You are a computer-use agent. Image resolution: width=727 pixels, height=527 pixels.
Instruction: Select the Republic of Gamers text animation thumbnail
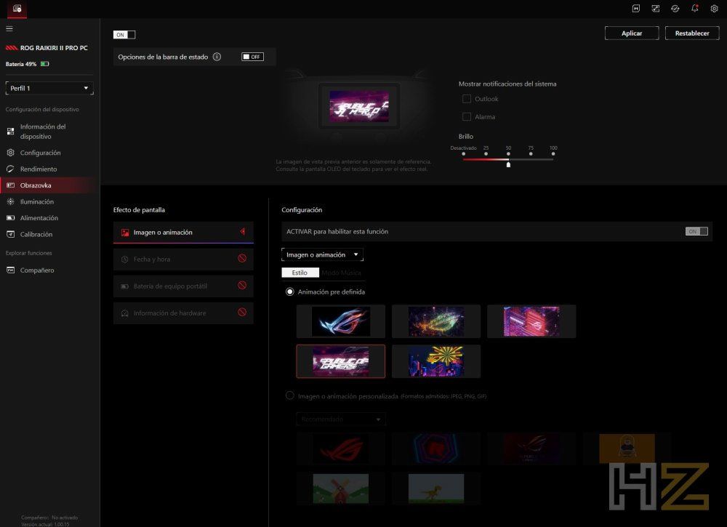[341, 361]
